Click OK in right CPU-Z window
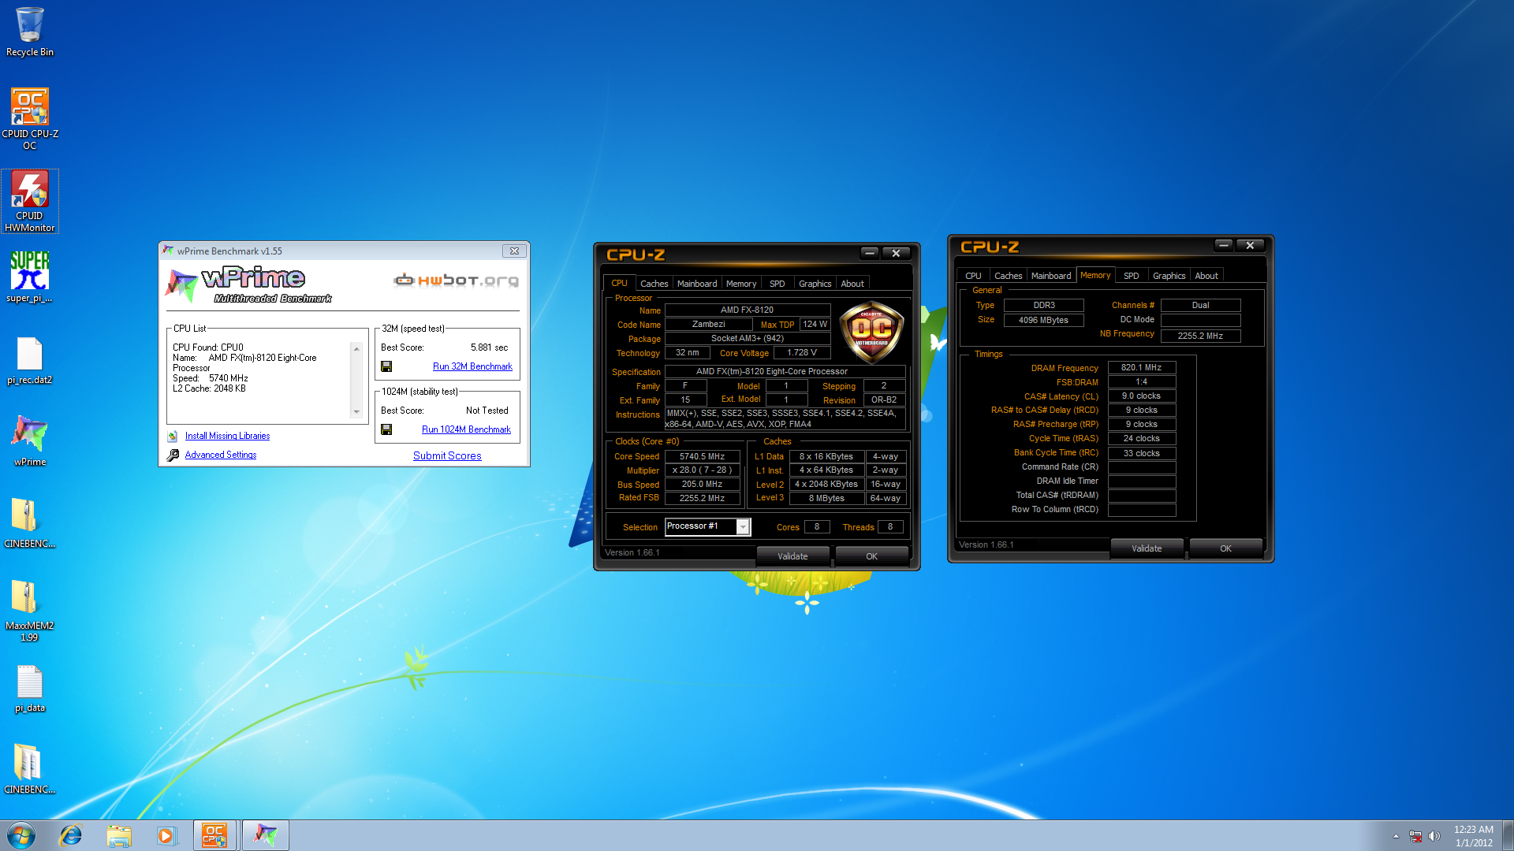This screenshot has height=851, width=1514. tap(1225, 548)
